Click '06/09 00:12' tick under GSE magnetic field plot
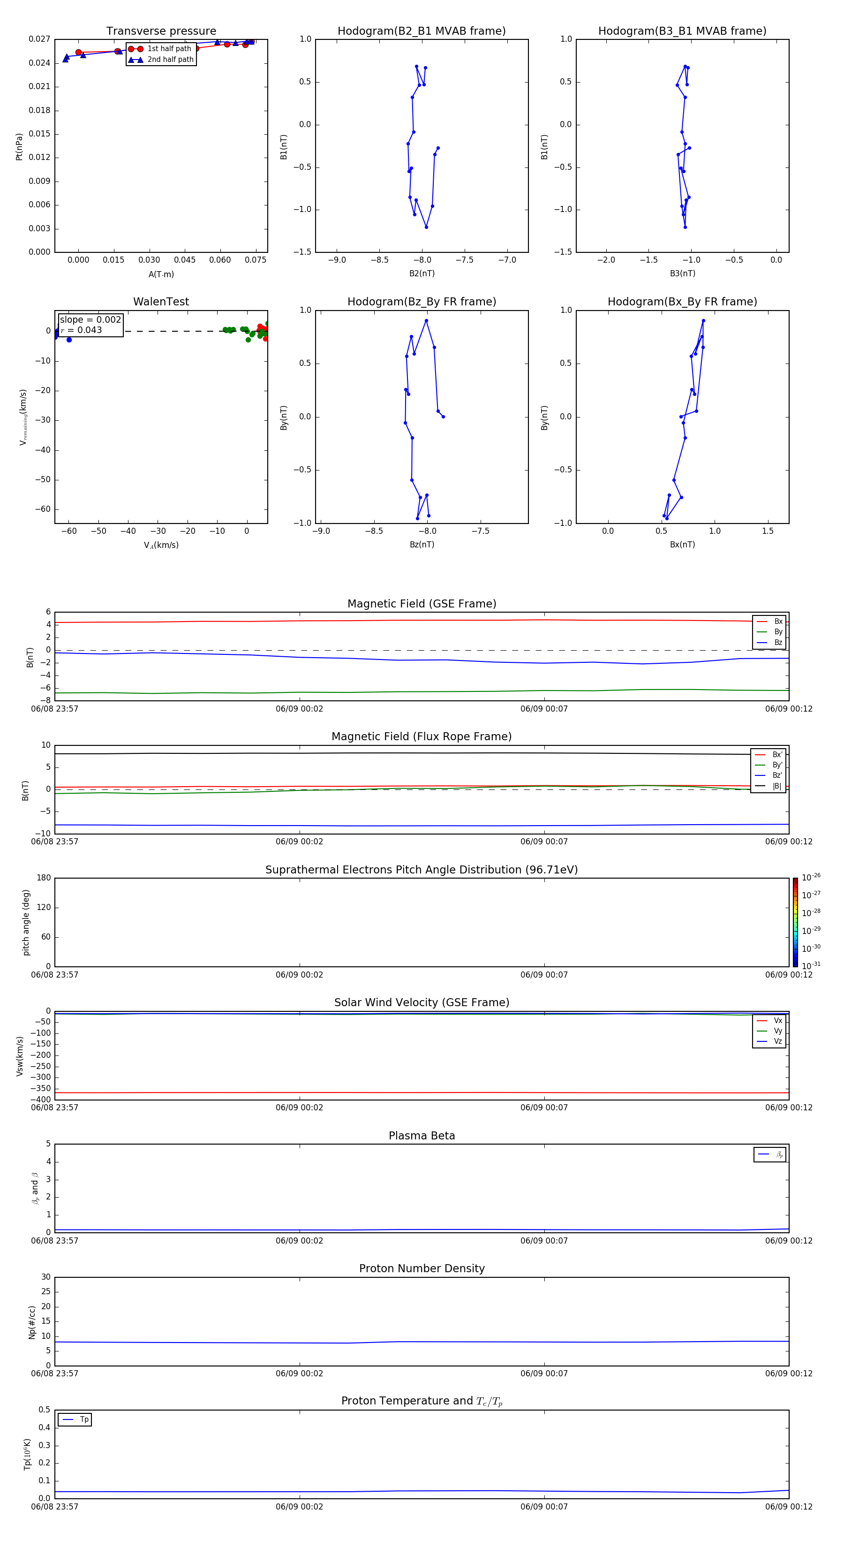 789,709
